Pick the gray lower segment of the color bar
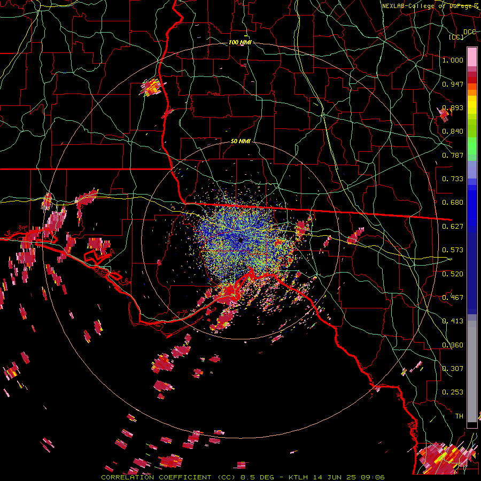Viewport: 481px width, 481px height. pyautogui.click(x=472, y=371)
